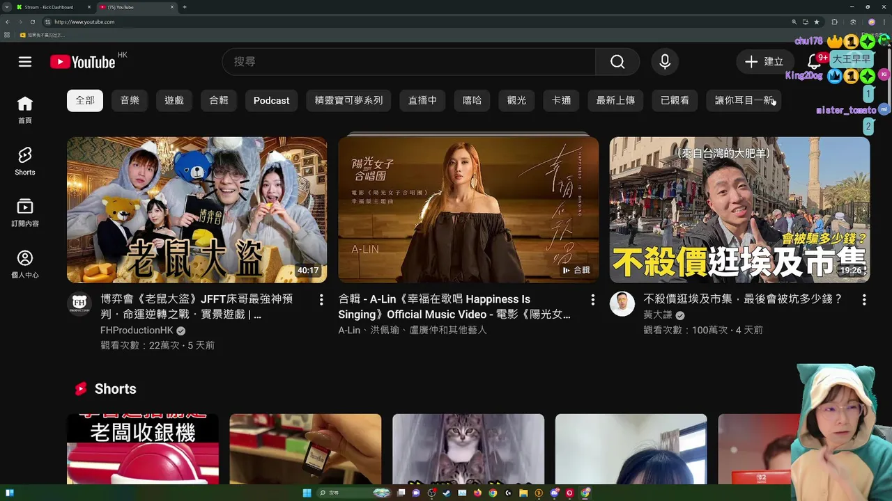This screenshot has width=892, height=501.
Task: Click the 建立 create button
Action: [x=764, y=62]
